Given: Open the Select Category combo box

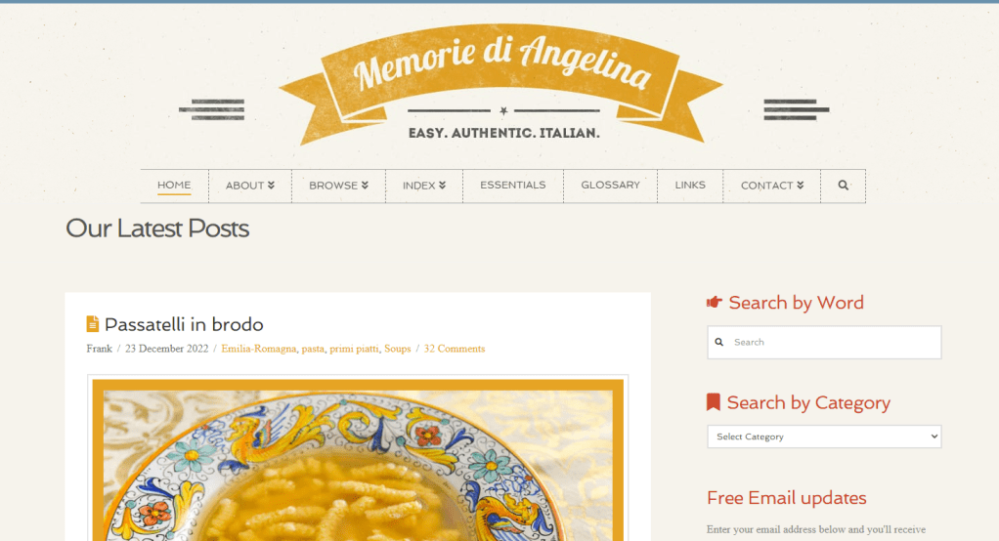Looking at the screenshot, I should point(824,437).
